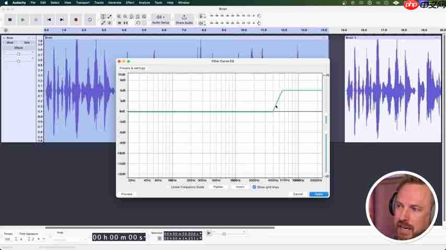The width and height of the screenshot is (446, 250).
Task: Open Effects panel for Brian track
Action: pyautogui.click(x=18, y=48)
